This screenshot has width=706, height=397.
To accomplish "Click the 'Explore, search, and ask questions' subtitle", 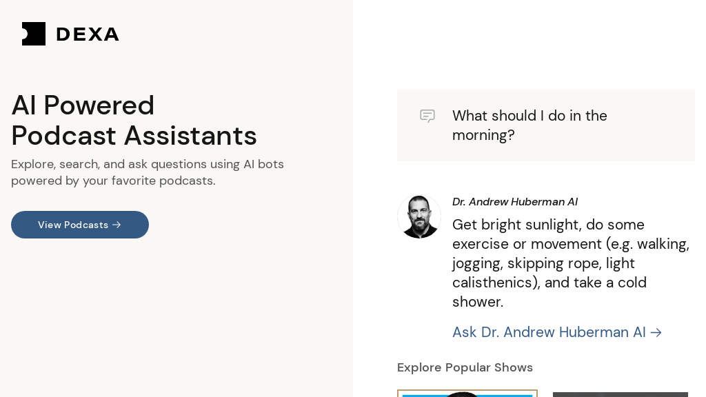I will (148, 164).
